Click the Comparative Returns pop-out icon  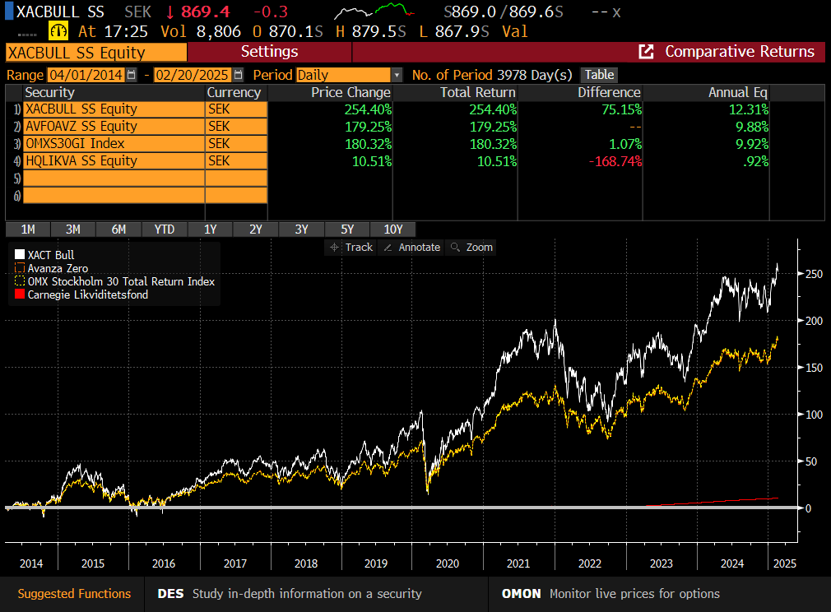(x=647, y=52)
